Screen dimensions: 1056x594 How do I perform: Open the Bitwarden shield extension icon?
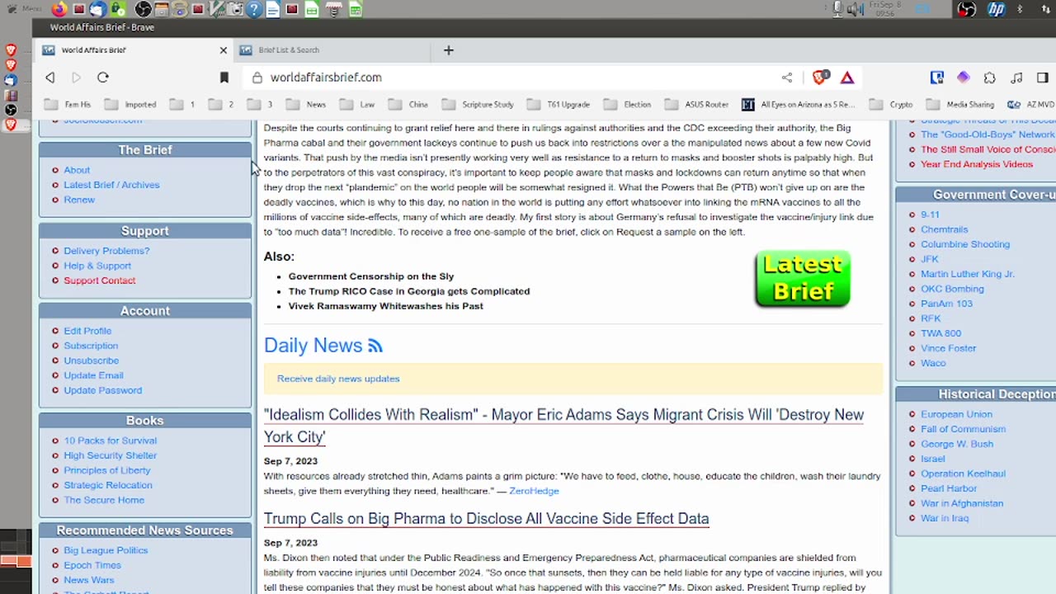[x=937, y=78]
